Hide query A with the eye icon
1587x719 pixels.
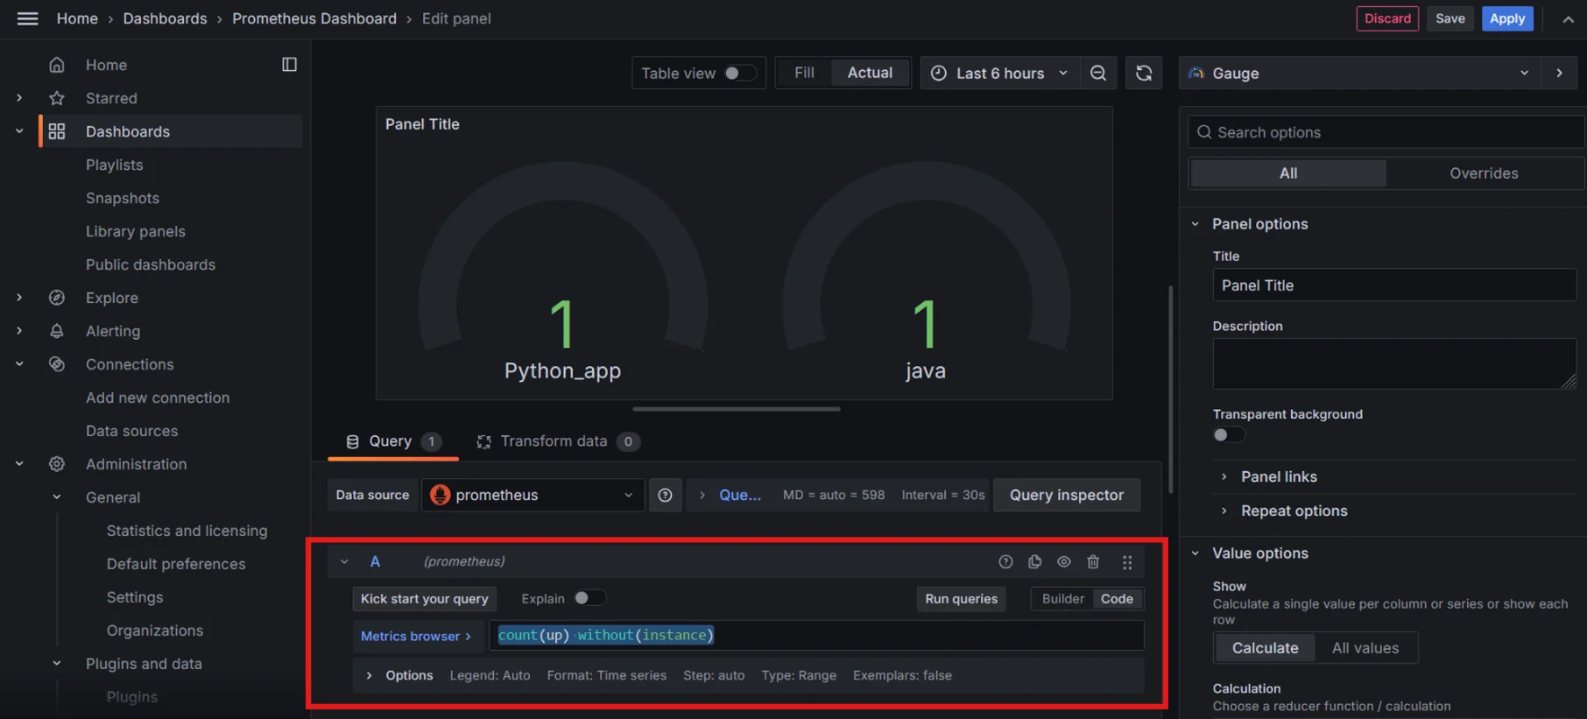point(1064,562)
